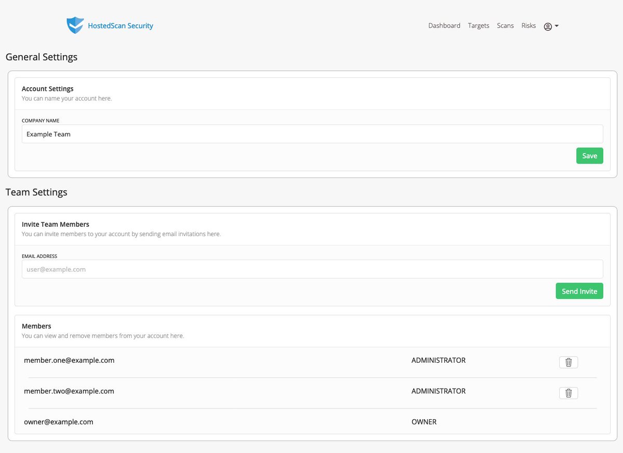The image size is (623, 453).
Task: Click the HostedScan shield logo icon
Action: [x=75, y=25]
